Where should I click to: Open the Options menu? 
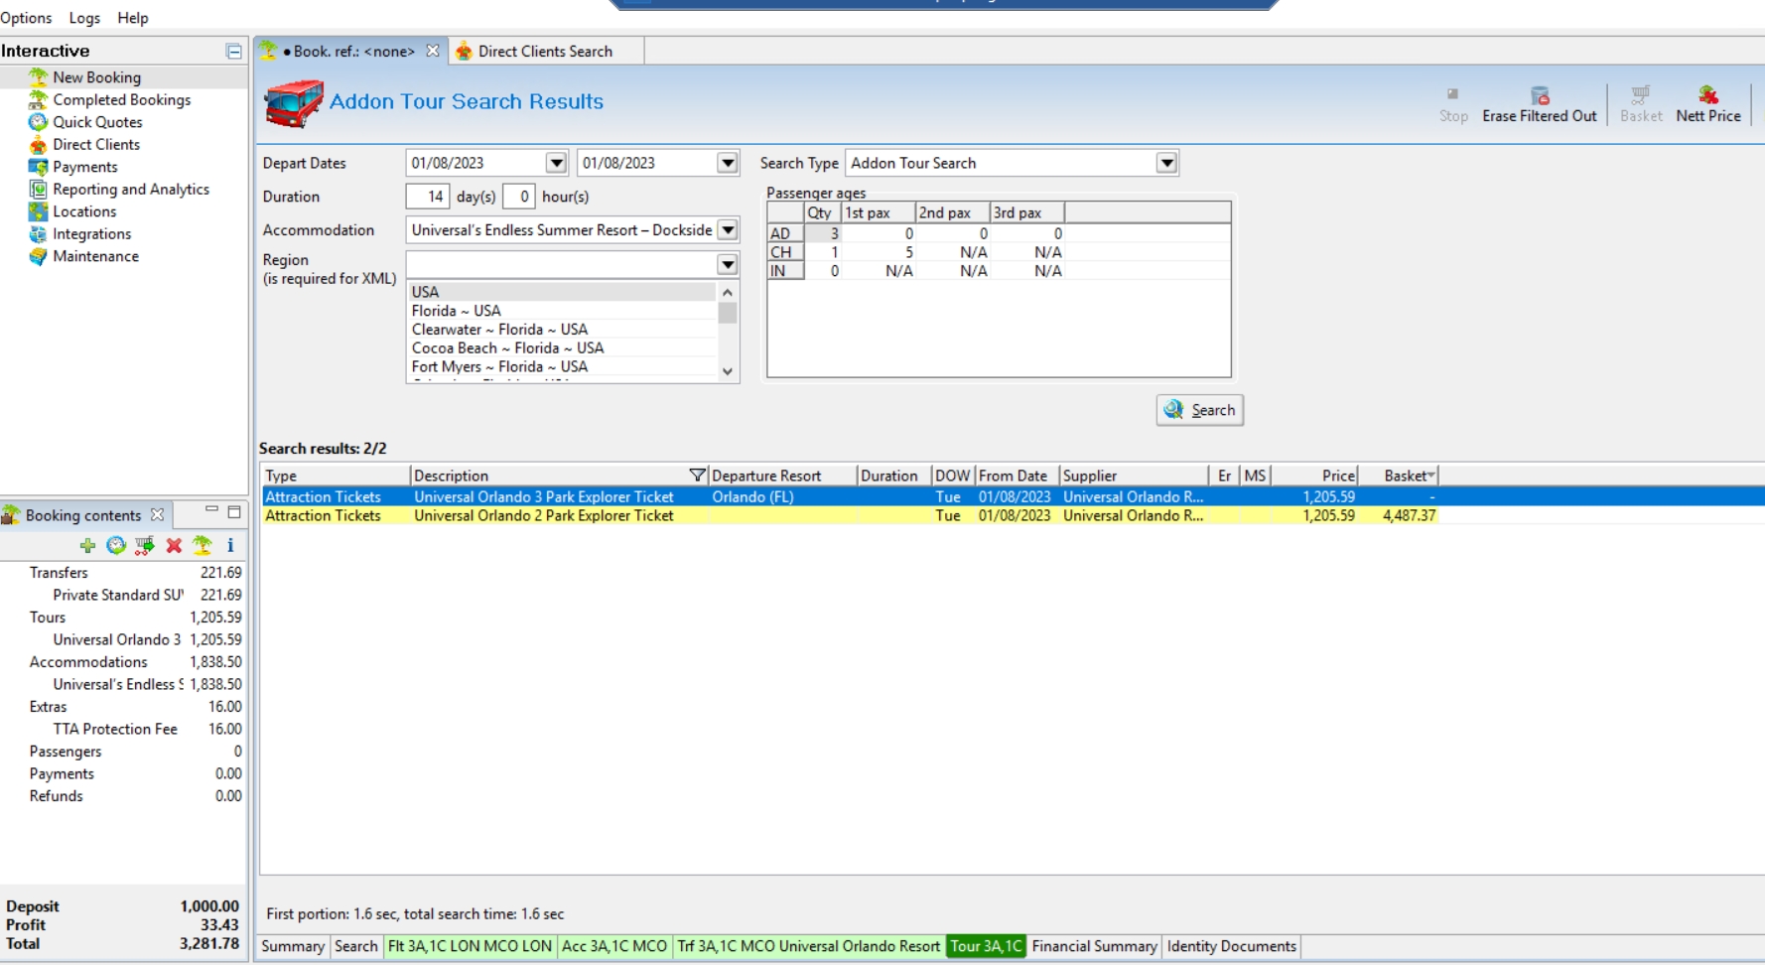tap(26, 18)
